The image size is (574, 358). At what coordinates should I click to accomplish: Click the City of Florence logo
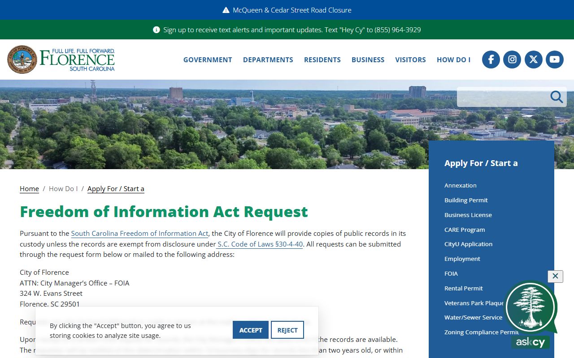point(61,60)
